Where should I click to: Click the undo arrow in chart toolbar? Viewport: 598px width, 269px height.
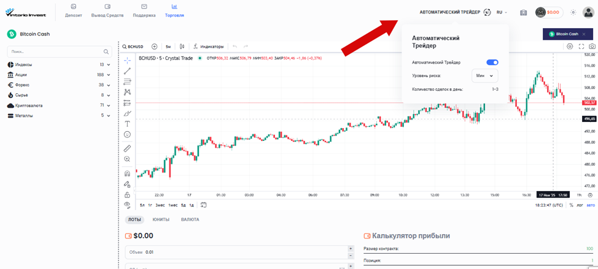235,47
